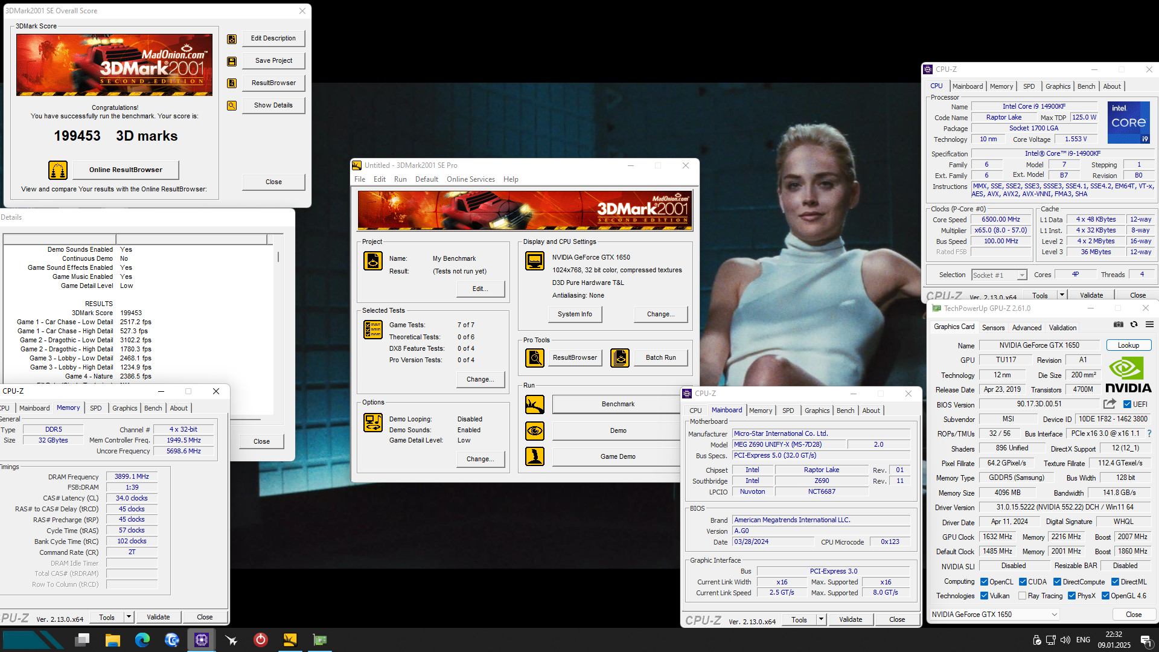This screenshot has width=1159, height=652.
Task: Open the Socket #1 selection dropdown
Action: point(999,275)
